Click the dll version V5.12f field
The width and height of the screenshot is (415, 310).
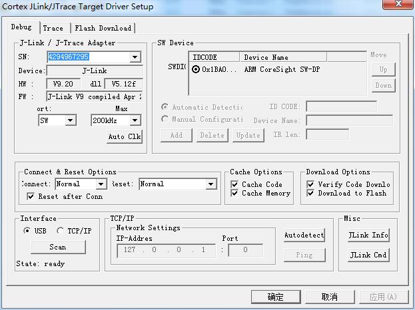click(124, 84)
